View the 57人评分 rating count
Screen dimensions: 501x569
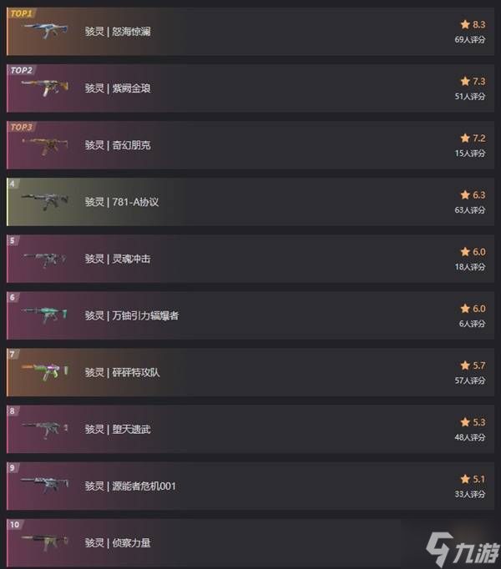470,380
